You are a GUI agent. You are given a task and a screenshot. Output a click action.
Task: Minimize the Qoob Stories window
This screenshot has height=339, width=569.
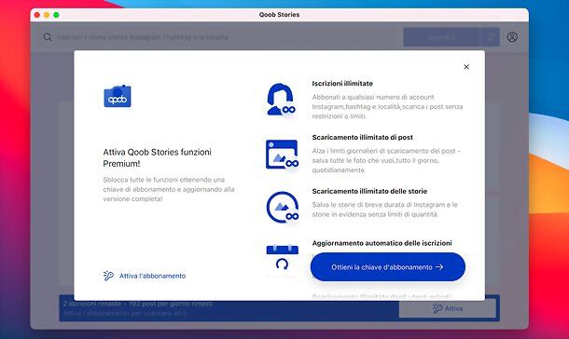coord(47,15)
